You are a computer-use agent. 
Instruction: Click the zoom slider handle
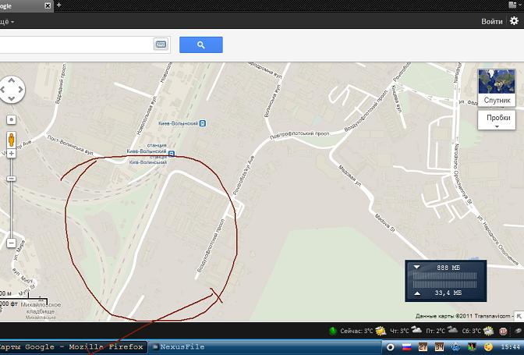pyautogui.click(x=12, y=179)
